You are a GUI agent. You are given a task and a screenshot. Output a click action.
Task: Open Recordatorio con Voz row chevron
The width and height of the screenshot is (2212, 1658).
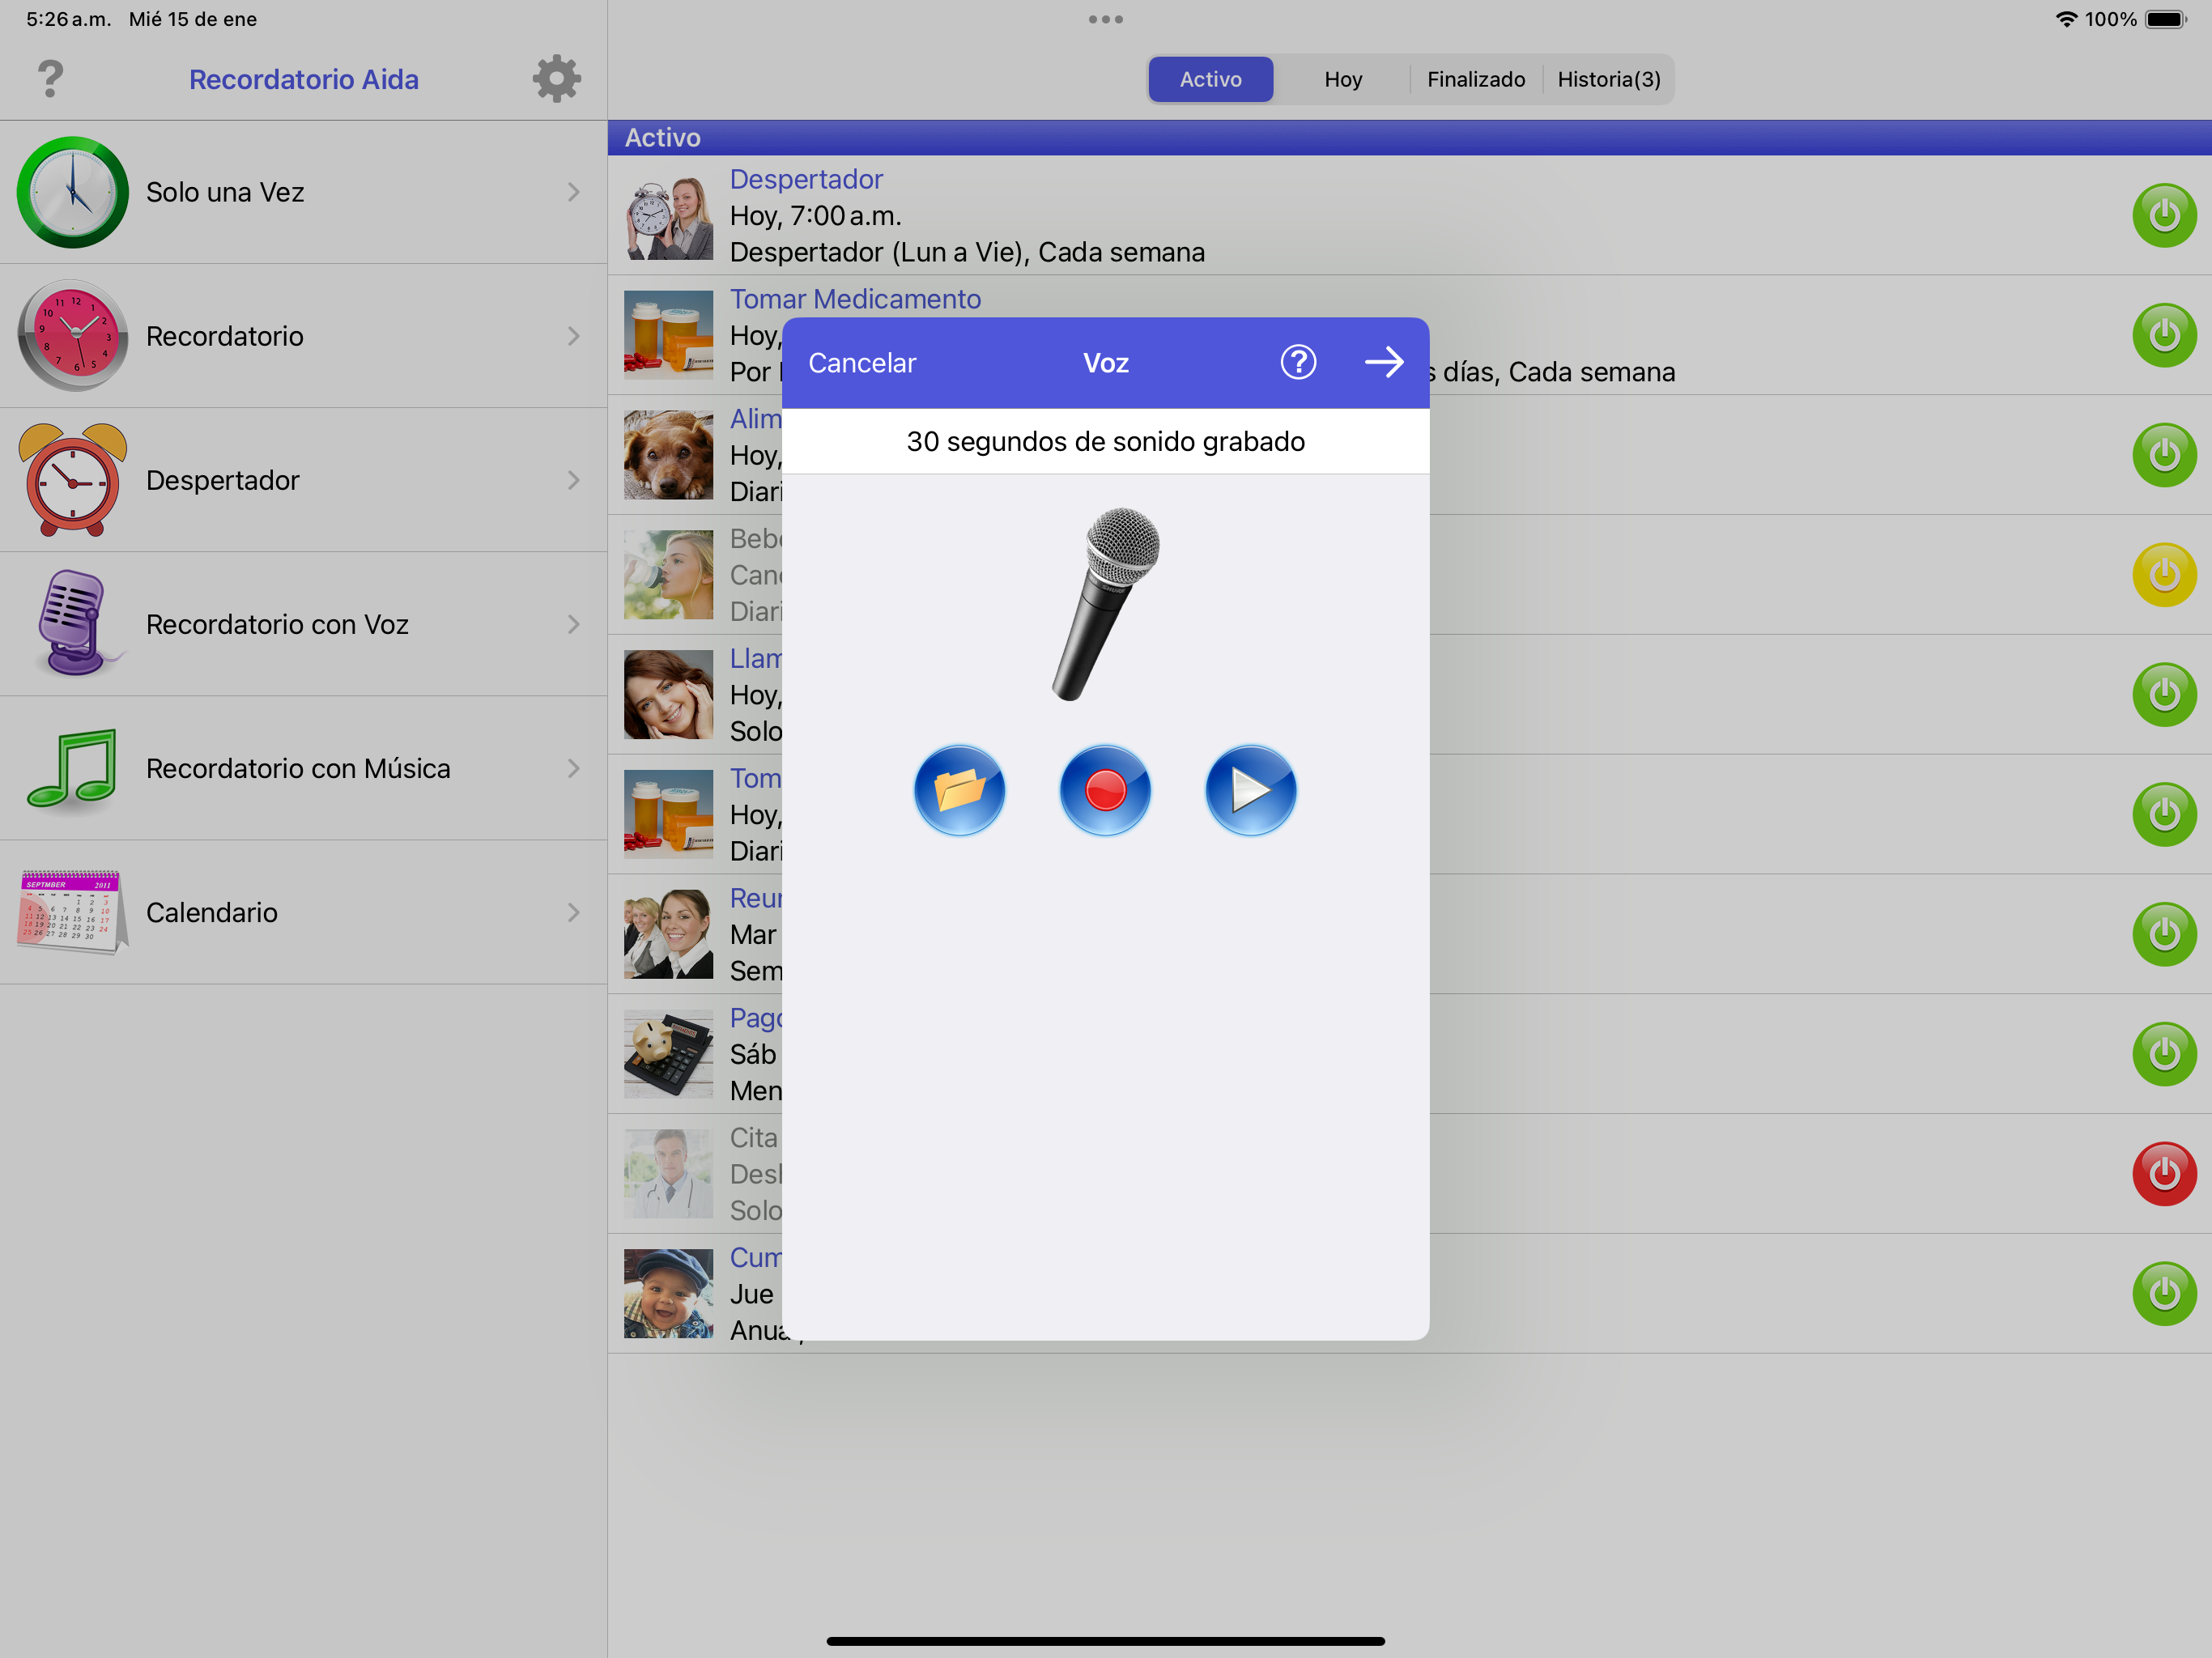[x=573, y=624]
